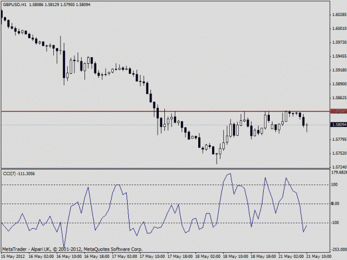Screen dimensions: 347x260
Task: Click the 15 May 2012 time label
Action: coord(13,257)
